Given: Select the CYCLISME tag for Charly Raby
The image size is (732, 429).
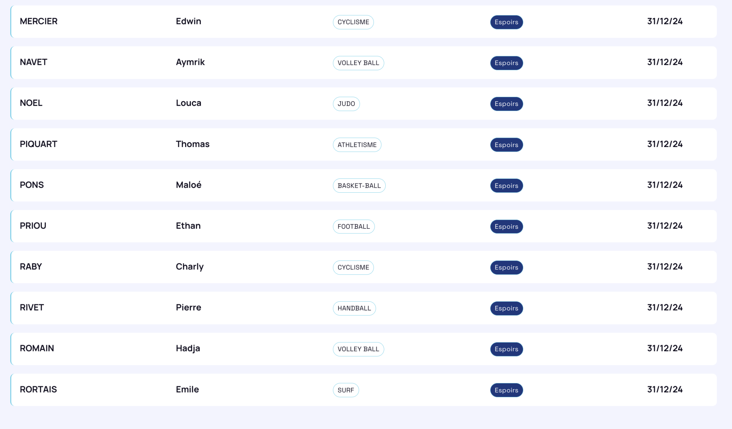Looking at the screenshot, I should point(353,267).
